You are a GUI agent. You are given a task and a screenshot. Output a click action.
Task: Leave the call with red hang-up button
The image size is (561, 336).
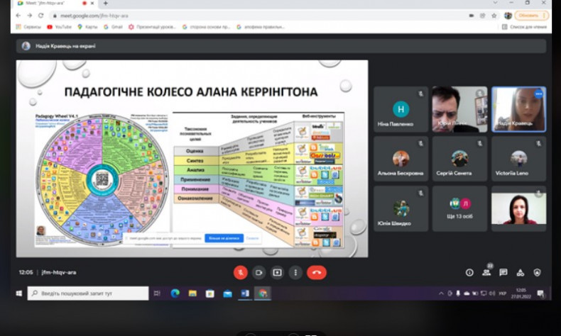tap(317, 273)
